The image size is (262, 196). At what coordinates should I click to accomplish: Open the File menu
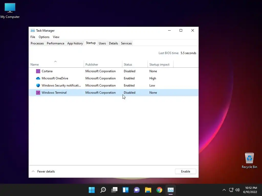tap(33, 37)
